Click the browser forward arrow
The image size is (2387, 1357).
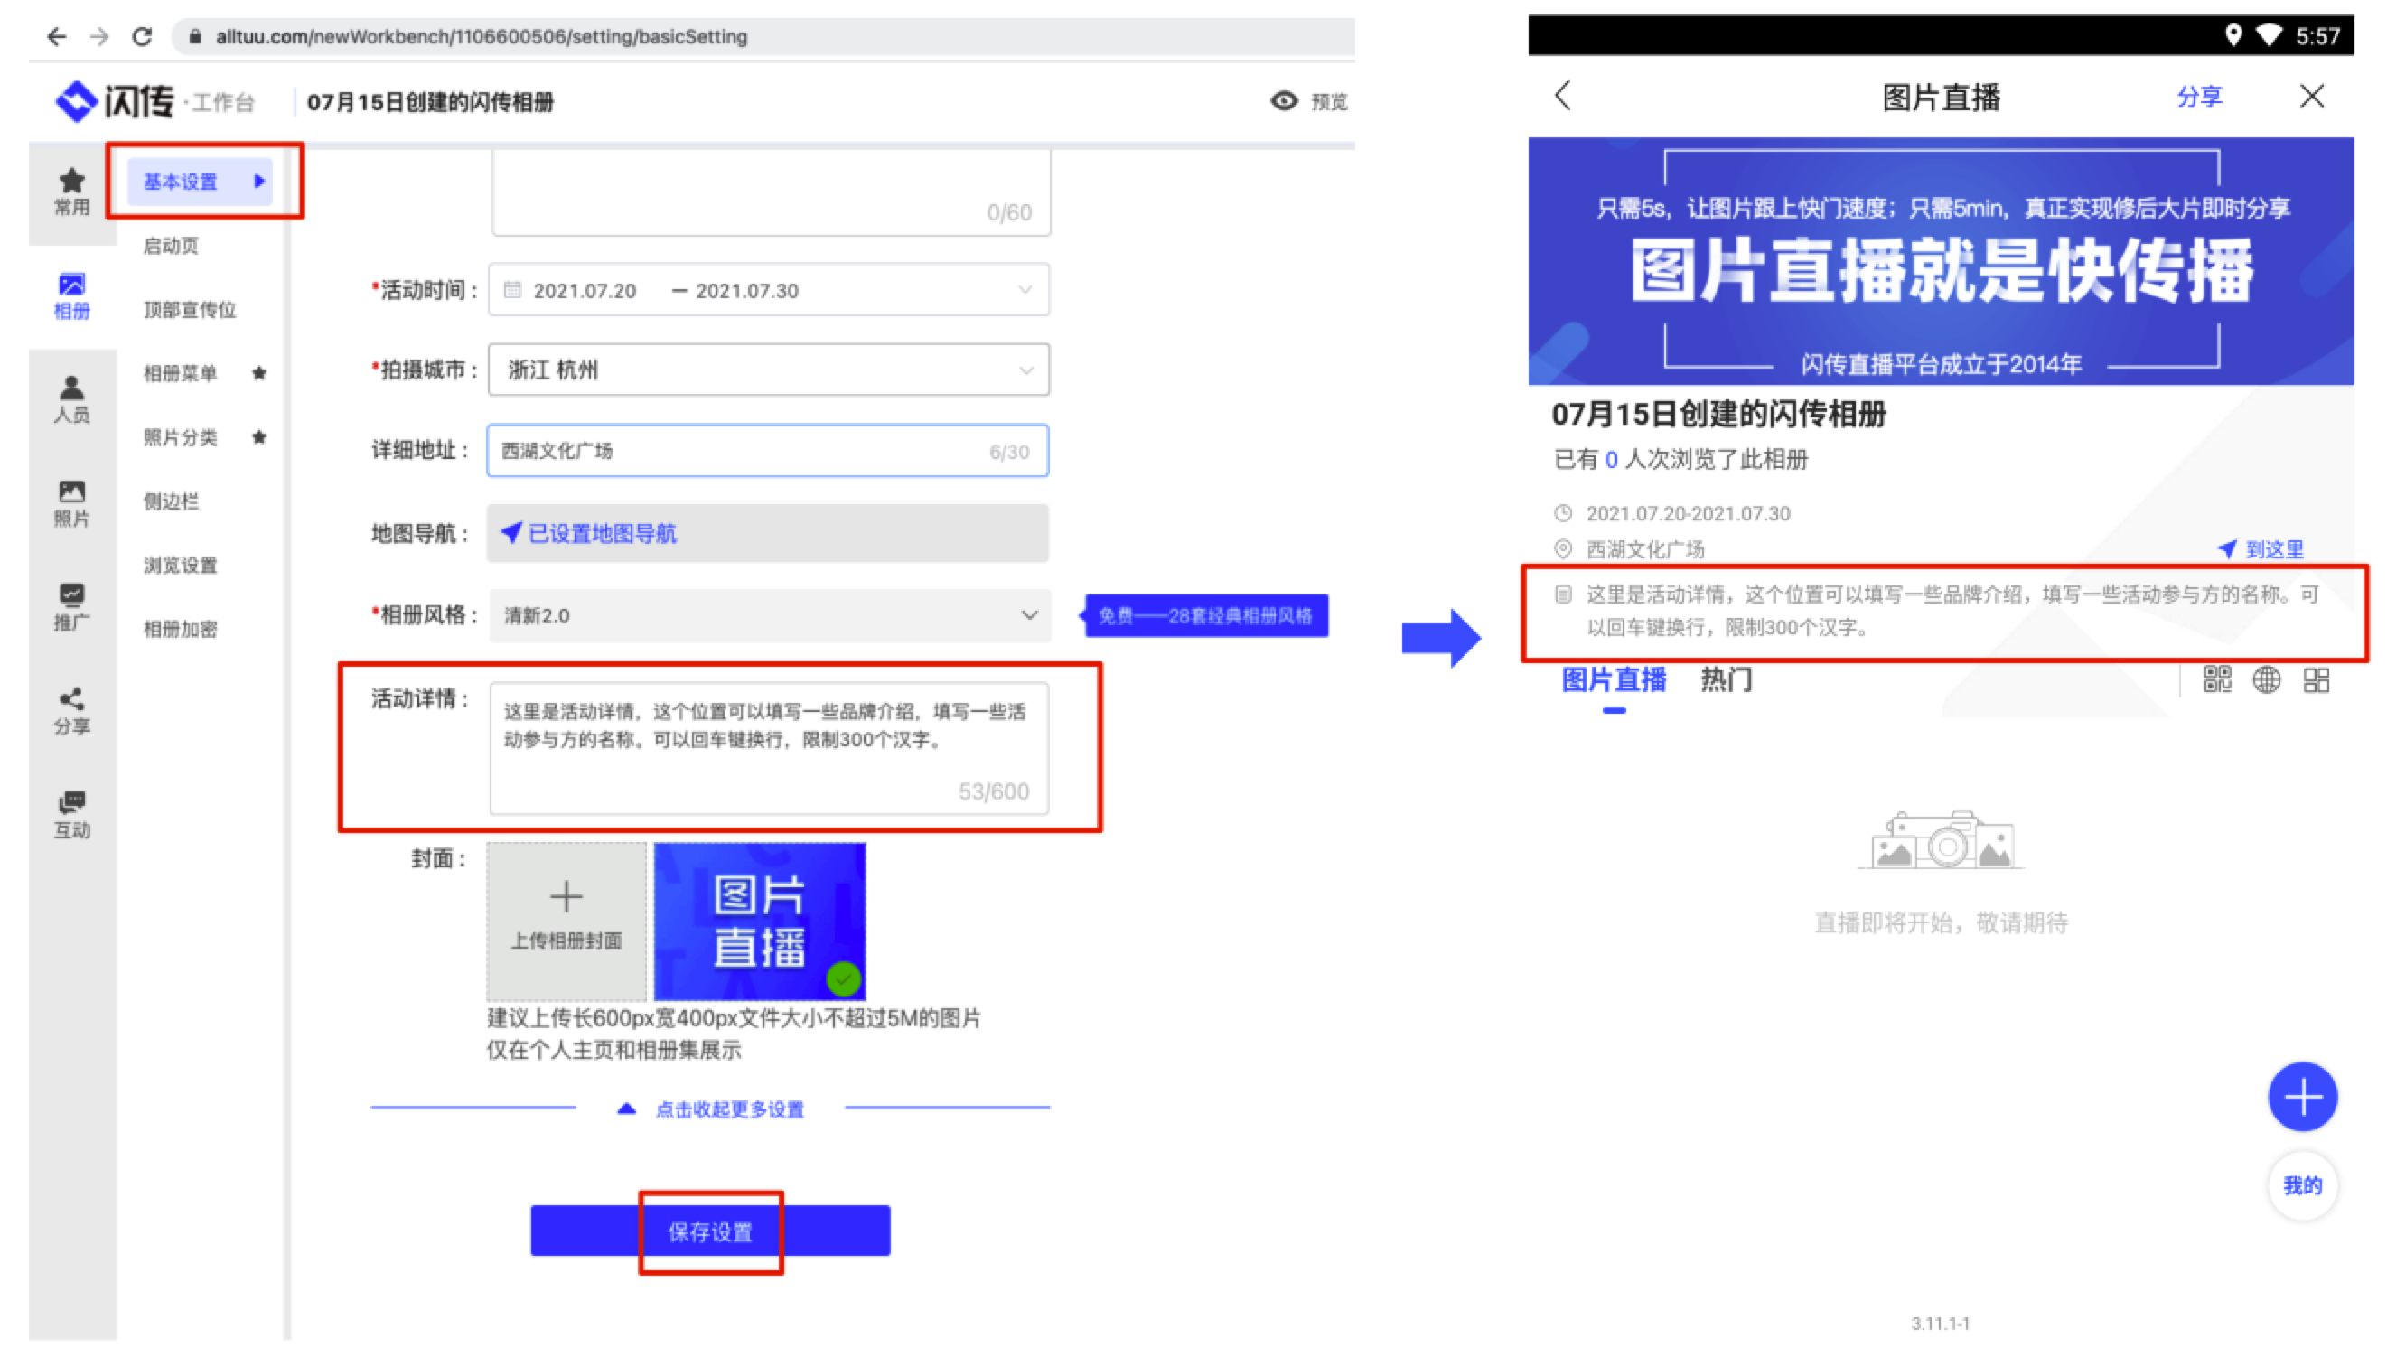[x=98, y=36]
